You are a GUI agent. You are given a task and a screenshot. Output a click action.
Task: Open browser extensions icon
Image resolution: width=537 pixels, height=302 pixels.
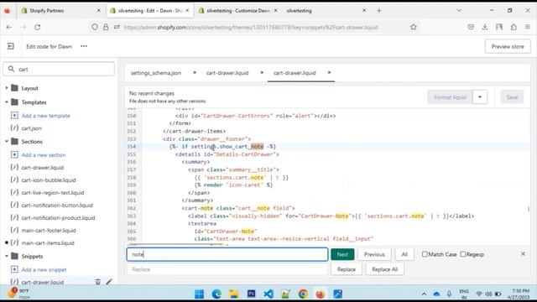514,27
